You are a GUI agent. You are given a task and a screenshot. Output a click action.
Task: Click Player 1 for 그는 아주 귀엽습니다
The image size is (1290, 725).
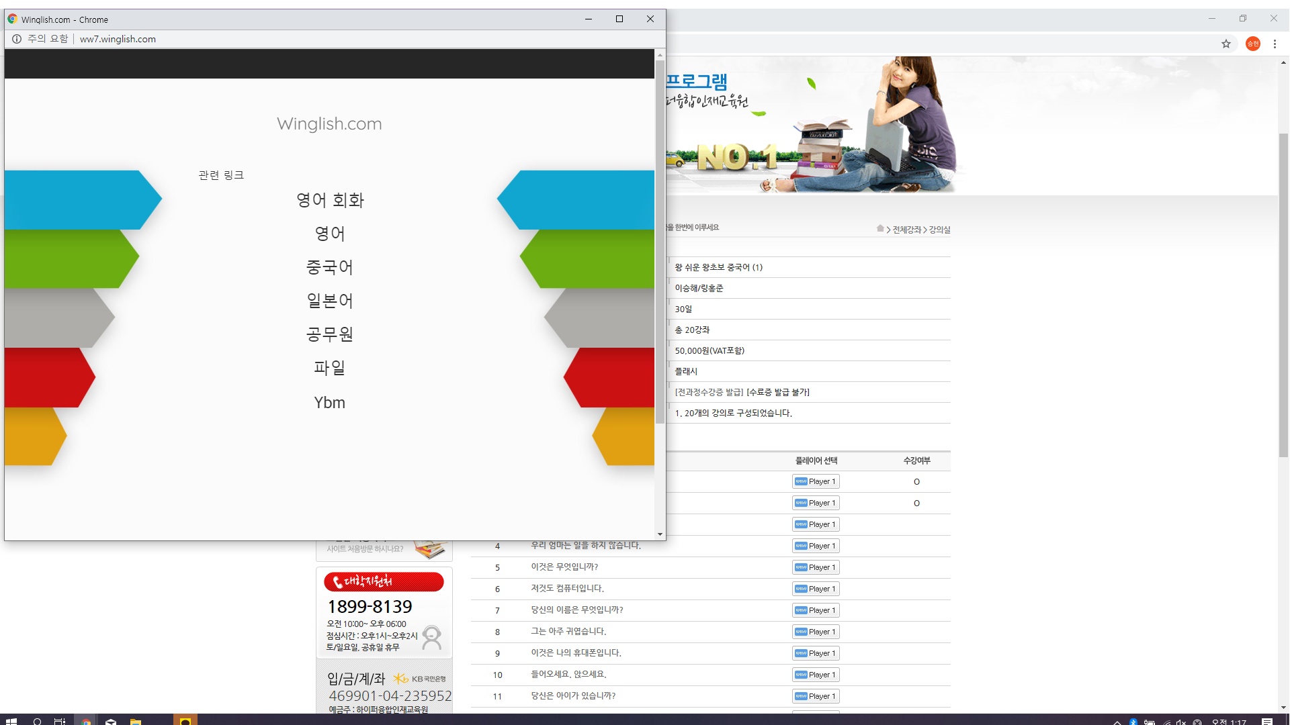coord(816,632)
